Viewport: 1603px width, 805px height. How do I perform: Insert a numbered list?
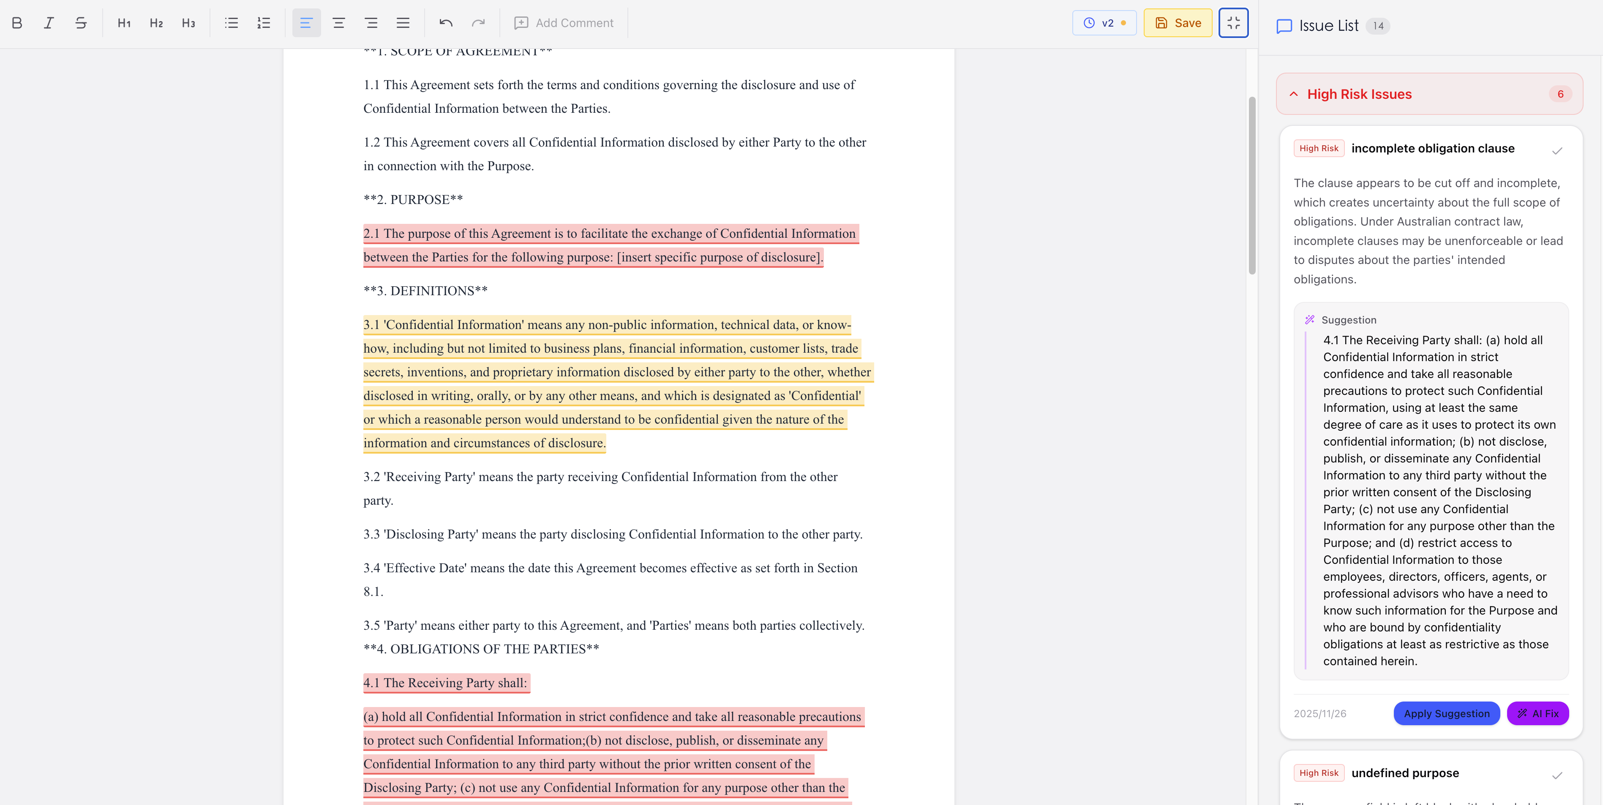264,23
